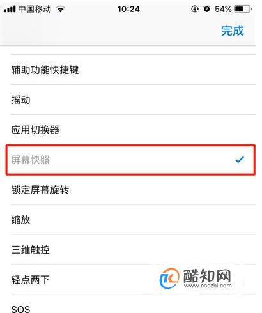The height and width of the screenshot is (313, 262).
Task: Tap the cellular signal bars icon
Action: click(x=10, y=9)
